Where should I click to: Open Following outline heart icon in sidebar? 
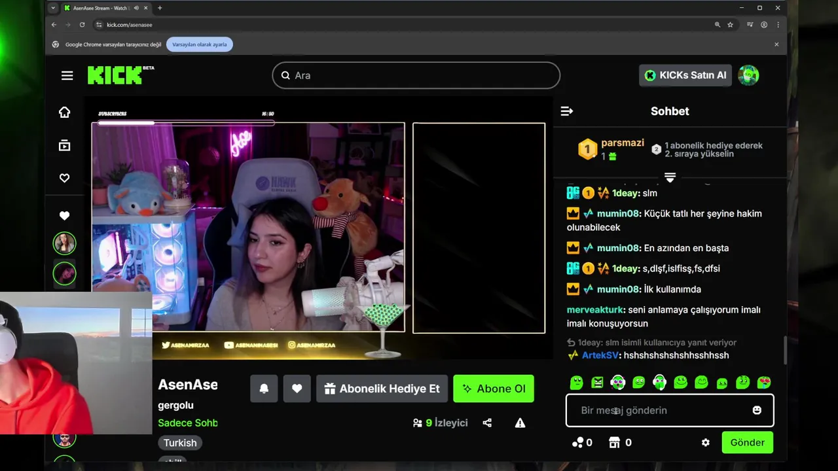coord(64,178)
